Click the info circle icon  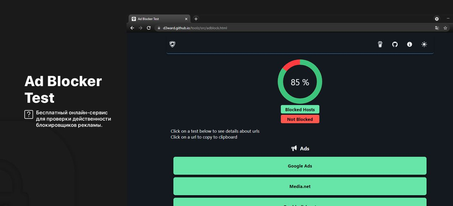(x=410, y=44)
